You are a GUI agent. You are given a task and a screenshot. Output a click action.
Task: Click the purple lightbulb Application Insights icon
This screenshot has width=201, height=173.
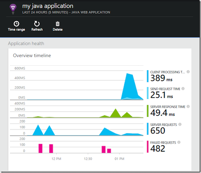13,9
